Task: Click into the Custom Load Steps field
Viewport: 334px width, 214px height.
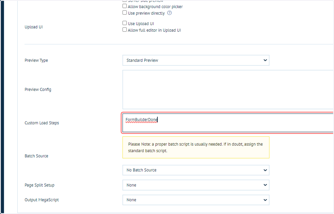Action: tap(228, 123)
